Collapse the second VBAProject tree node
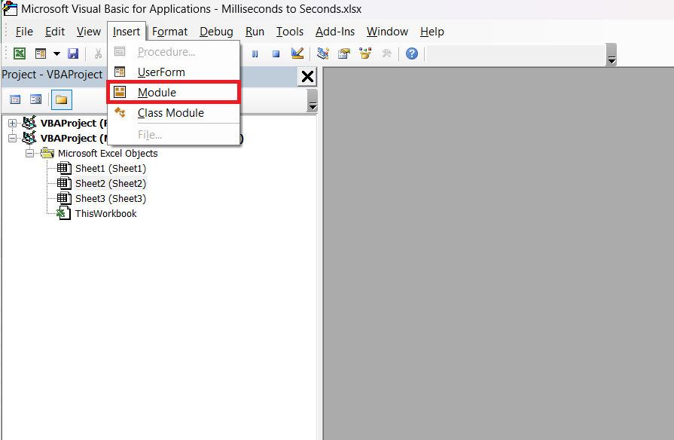Viewport: 674px width, 440px height. [x=13, y=139]
